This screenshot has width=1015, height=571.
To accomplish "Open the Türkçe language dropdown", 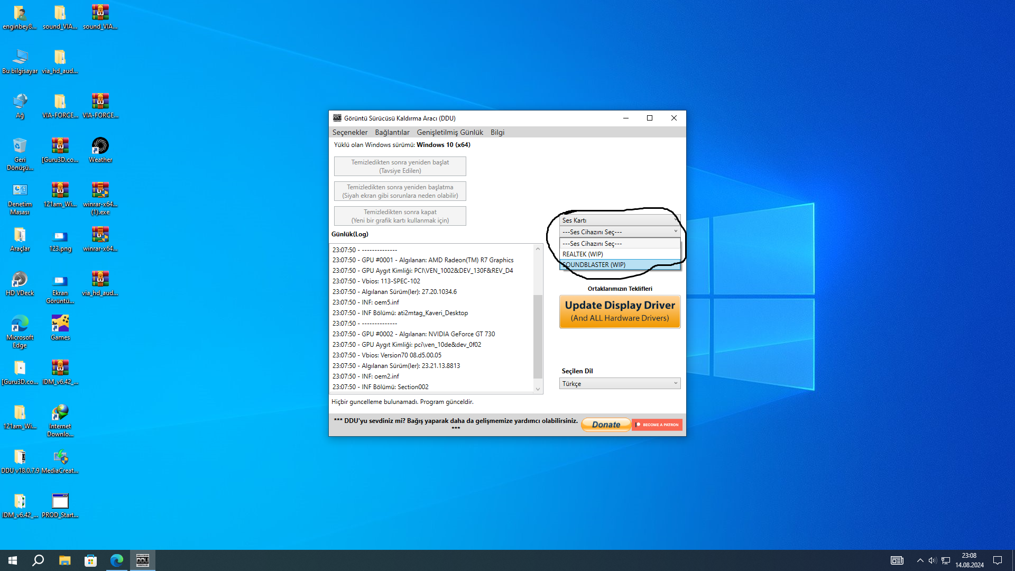I will 620,383.
